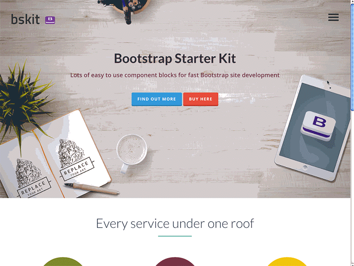The image size is (354, 266).
Task: Click the green service circle icon
Action: [x=63, y=262]
